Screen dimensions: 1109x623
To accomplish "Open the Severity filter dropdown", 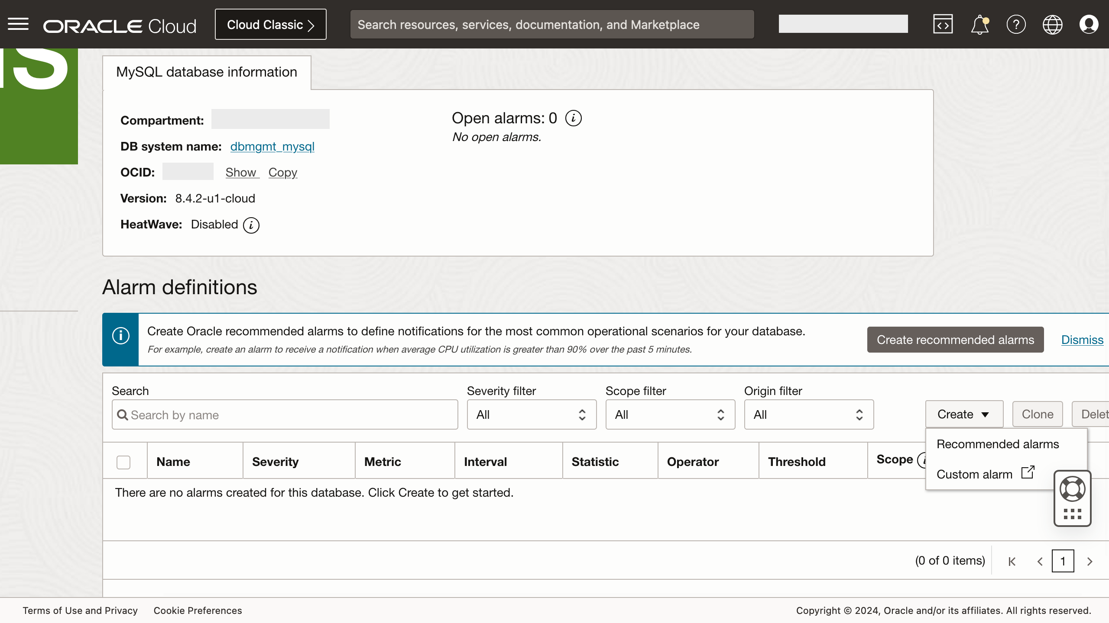I will (532, 414).
